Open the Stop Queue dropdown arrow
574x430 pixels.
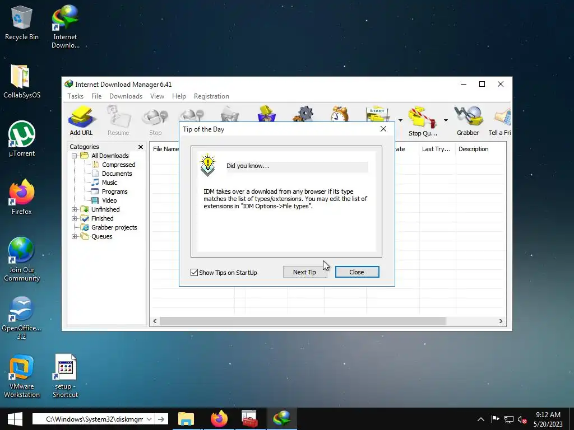click(446, 120)
